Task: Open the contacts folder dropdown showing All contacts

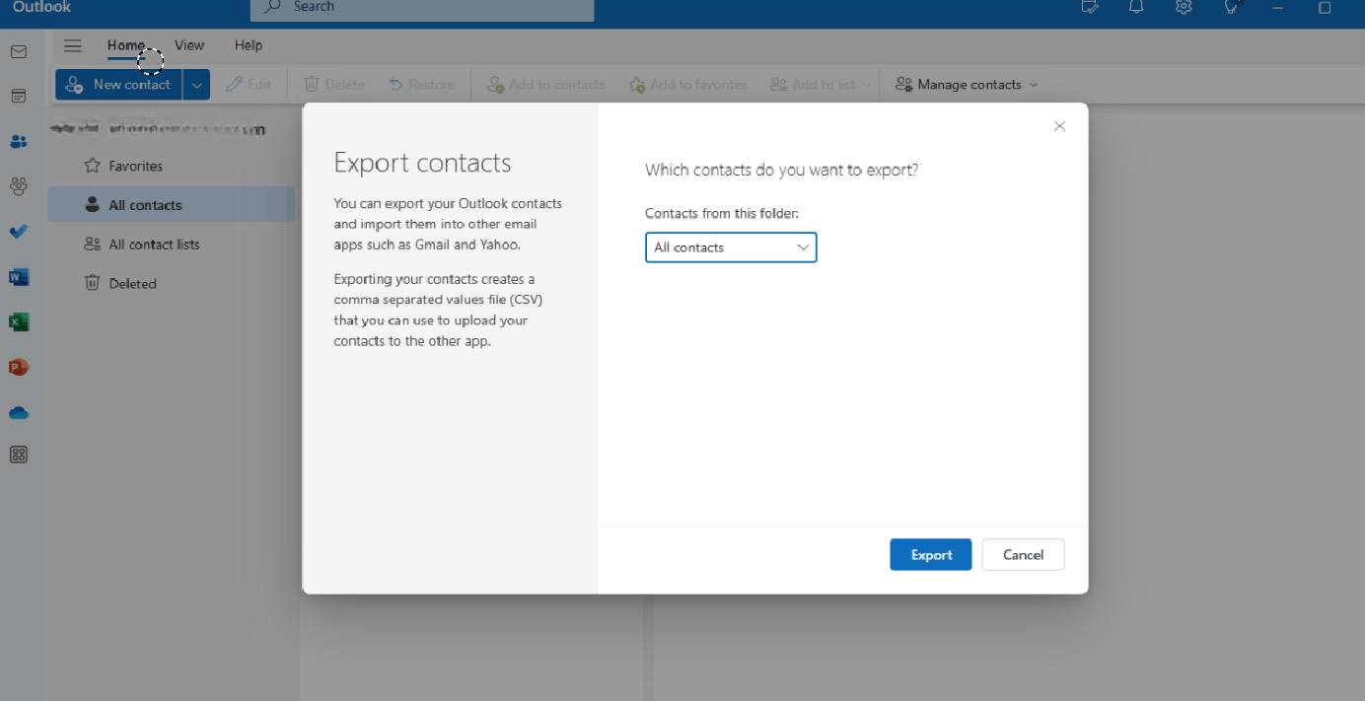Action: pos(730,247)
